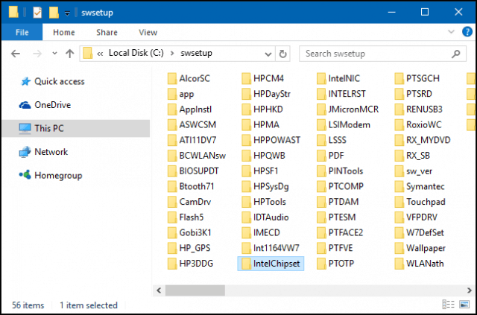Select This PC in navigation pane

tap(76, 128)
